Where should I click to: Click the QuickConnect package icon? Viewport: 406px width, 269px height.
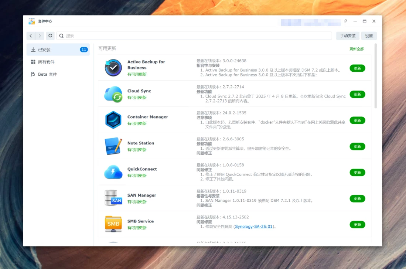(x=113, y=172)
